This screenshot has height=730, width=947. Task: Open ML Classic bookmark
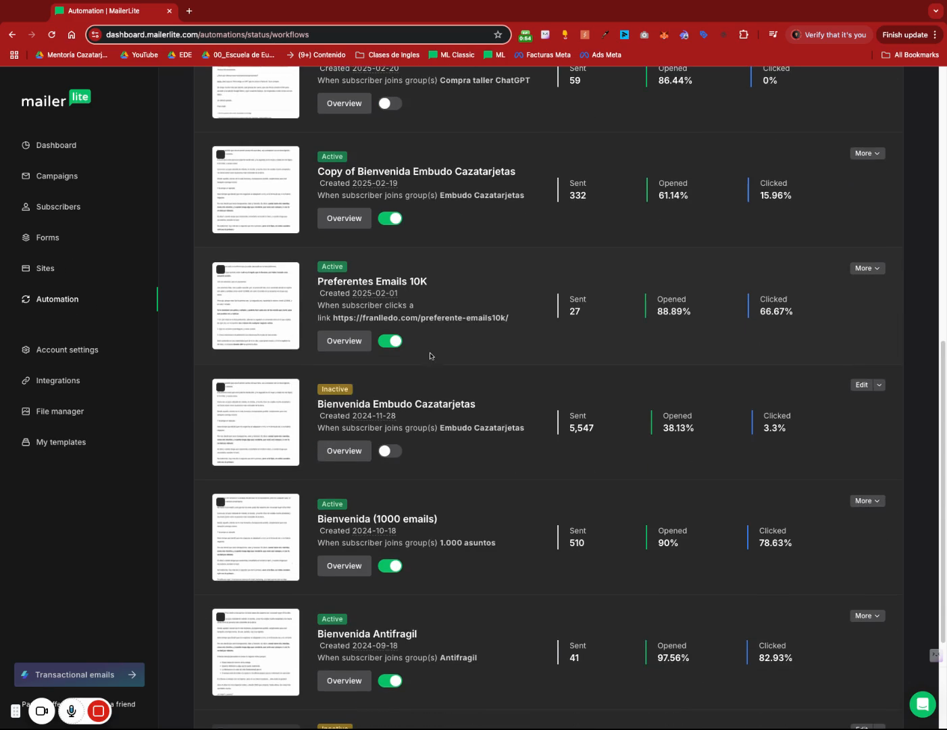point(451,55)
